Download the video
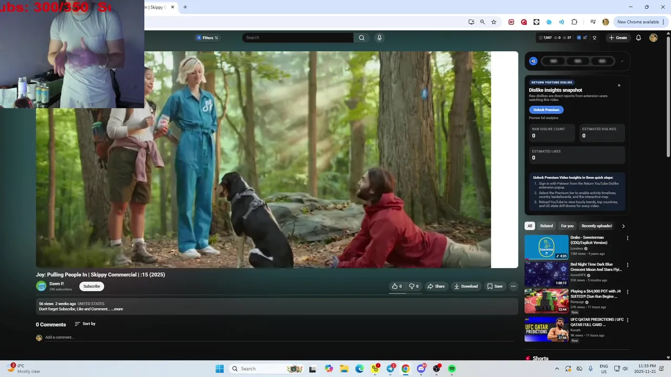Viewport: 671px width, 377px height. click(x=466, y=286)
